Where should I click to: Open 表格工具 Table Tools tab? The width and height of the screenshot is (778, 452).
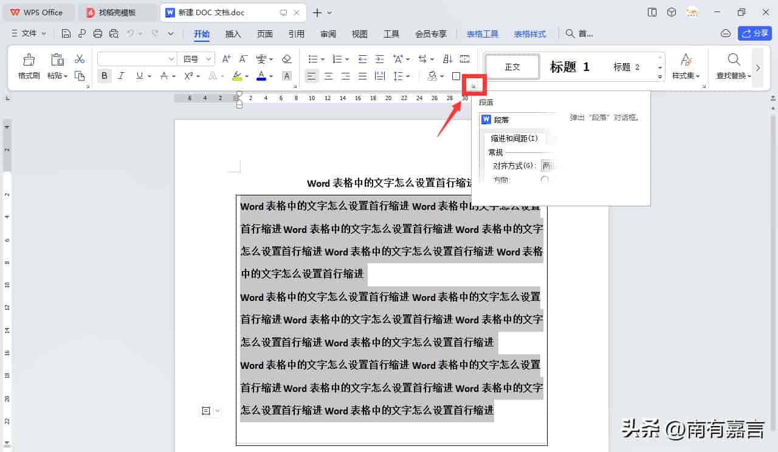click(x=483, y=34)
